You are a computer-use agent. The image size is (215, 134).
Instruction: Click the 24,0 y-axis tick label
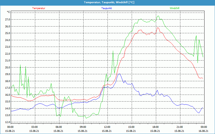click(7, 40)
